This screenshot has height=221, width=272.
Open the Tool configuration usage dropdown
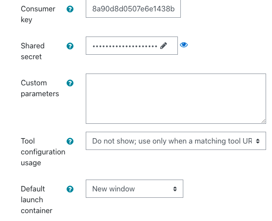(176, 141)
